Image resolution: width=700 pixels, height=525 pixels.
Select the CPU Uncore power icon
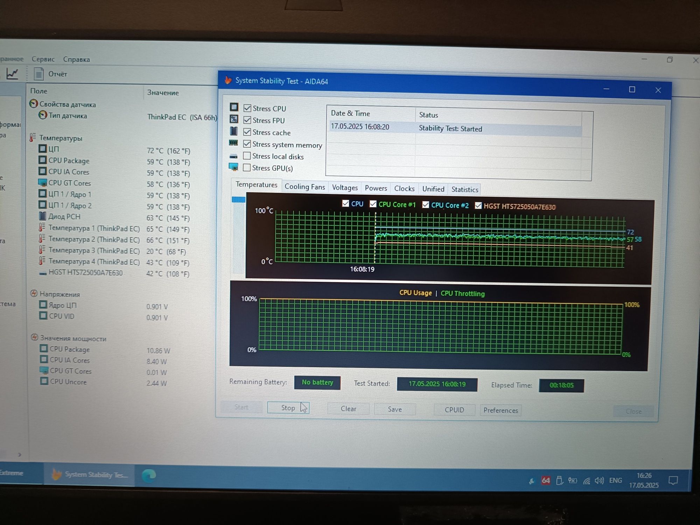click(x=44, y=381)
